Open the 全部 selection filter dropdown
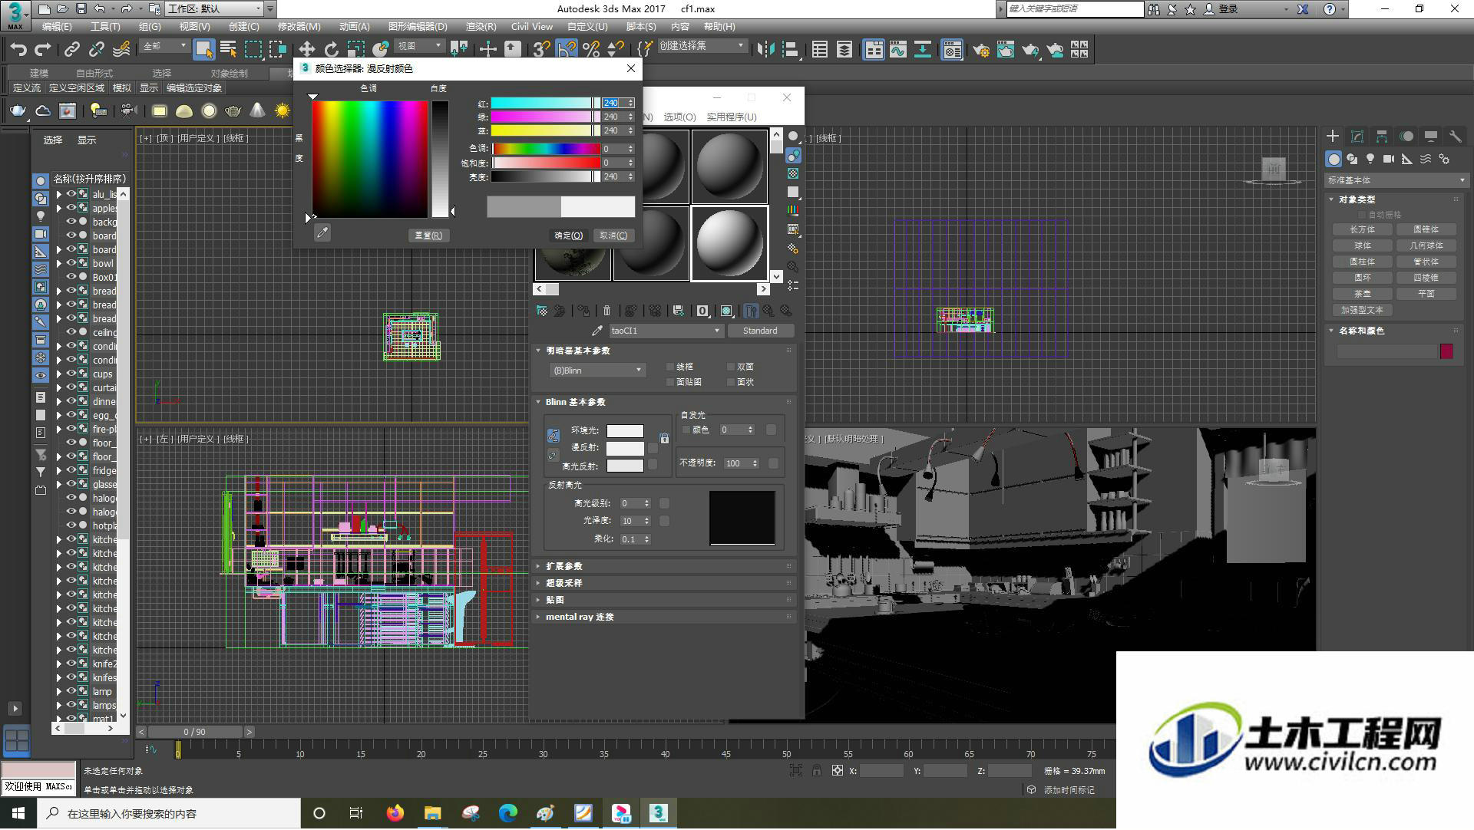1474x830 pixels. click(x=164, y=47)
